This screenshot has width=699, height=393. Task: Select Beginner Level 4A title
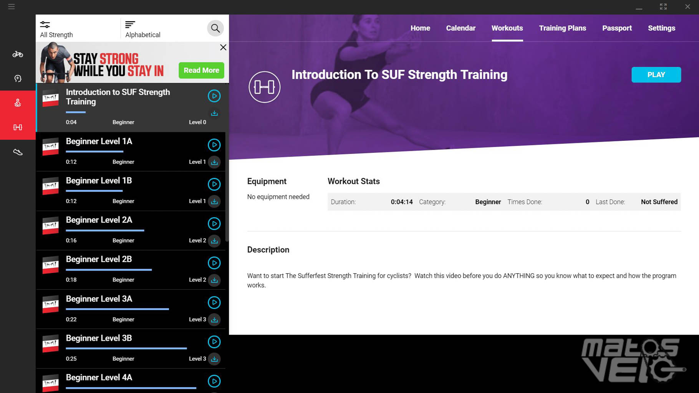pyautogui.click(x=99, y=378)
